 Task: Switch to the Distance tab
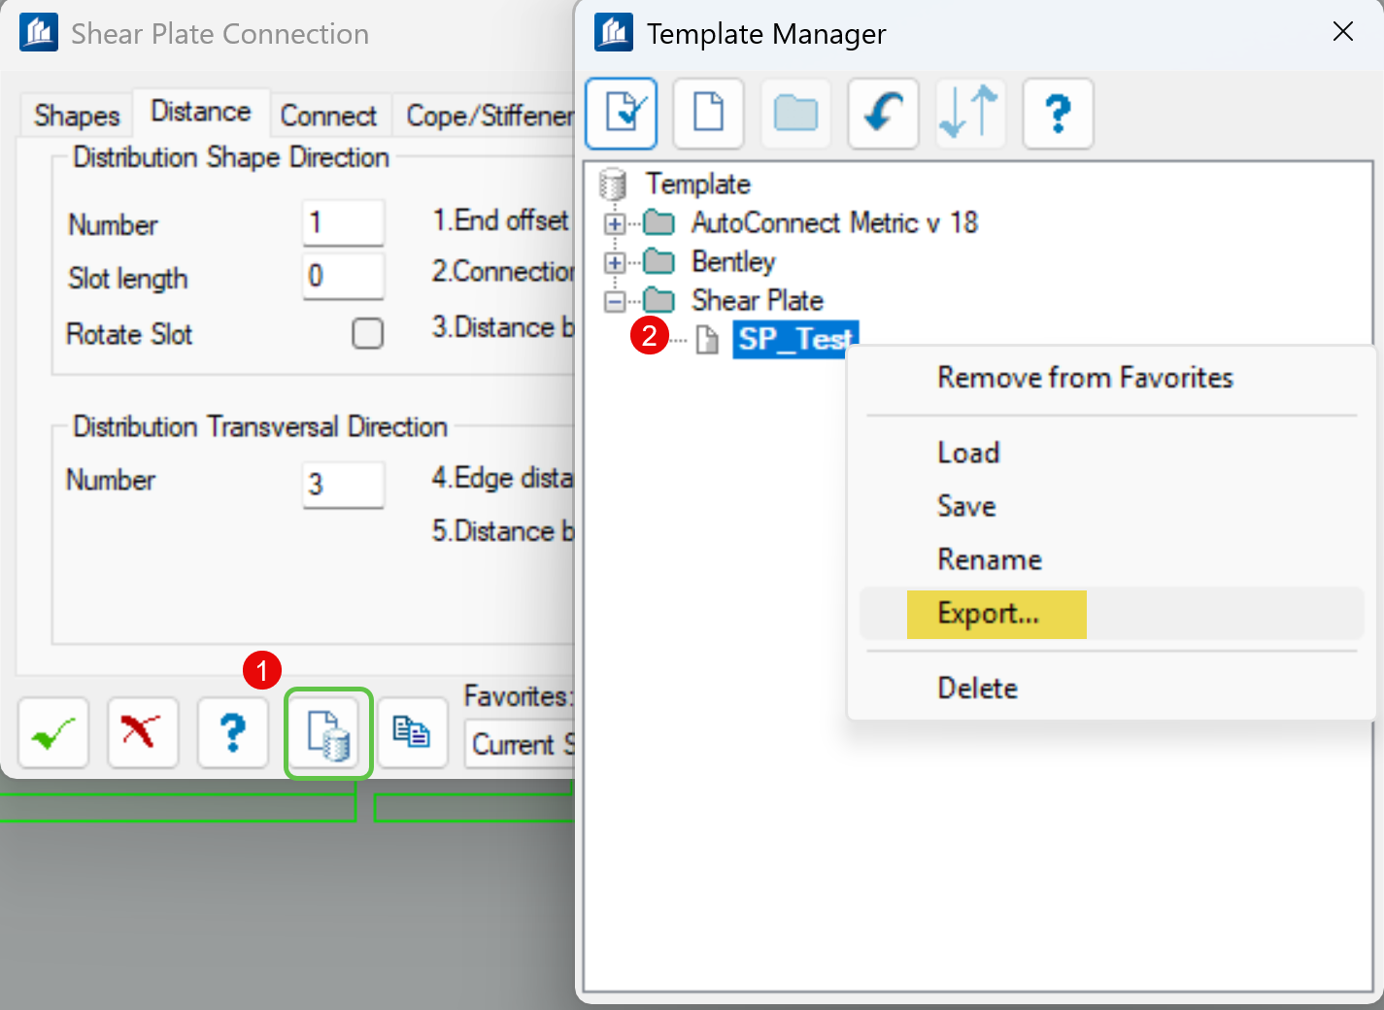click(201, 112)
